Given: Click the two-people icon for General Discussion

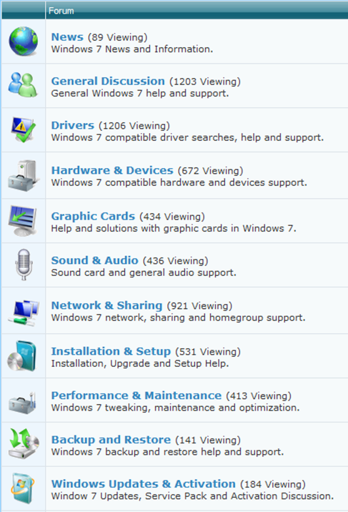Looking at the screenshot, I should (x=23, y=85).
